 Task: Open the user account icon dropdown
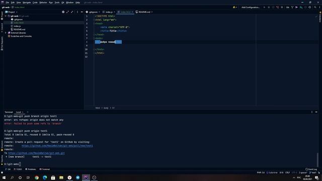(x=235, y=7)
